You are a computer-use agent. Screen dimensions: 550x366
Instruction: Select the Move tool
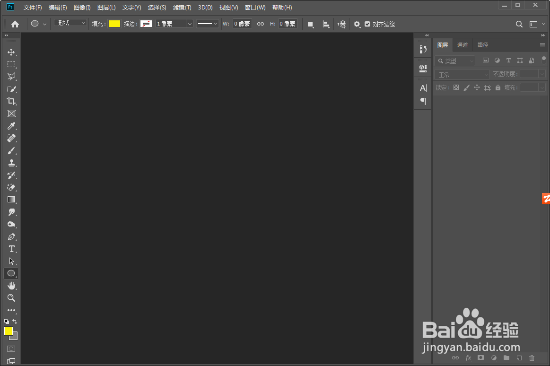(11, 52)
